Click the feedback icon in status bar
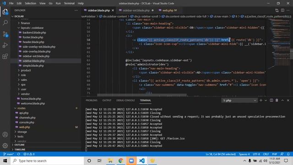The width and height of the screenshot is (293, 165). click(282, 154)
